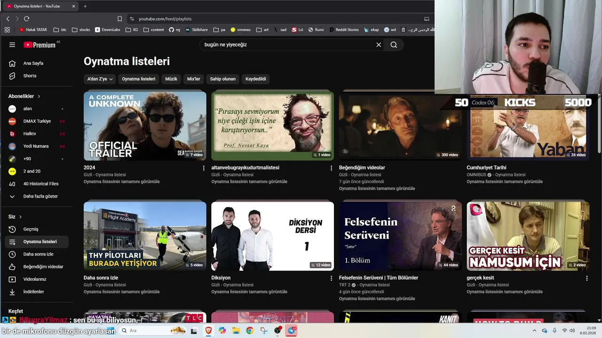Reload the page in the browser
The image size is (602, 338).
(x=26, y=19)
